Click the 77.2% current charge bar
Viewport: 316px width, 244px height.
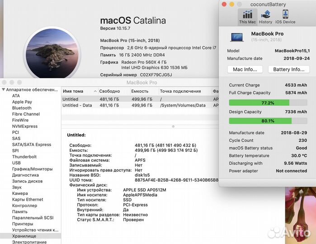[x=268, y=103]
